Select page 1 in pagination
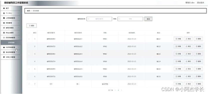This screenshot has height=94, width=208. [118, 90]
